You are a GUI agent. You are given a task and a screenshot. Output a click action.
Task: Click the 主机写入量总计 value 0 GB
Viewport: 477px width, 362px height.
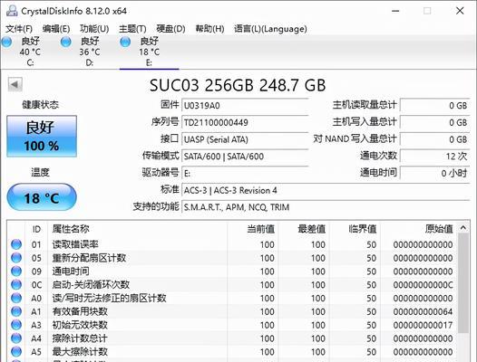[435, 122]
